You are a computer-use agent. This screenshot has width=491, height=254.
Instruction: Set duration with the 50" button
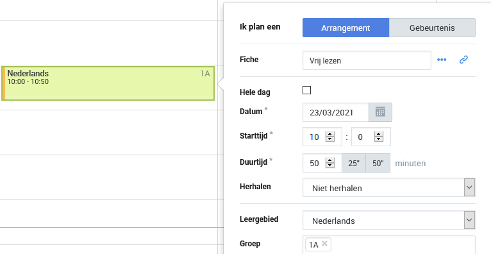tap(378, 163)
